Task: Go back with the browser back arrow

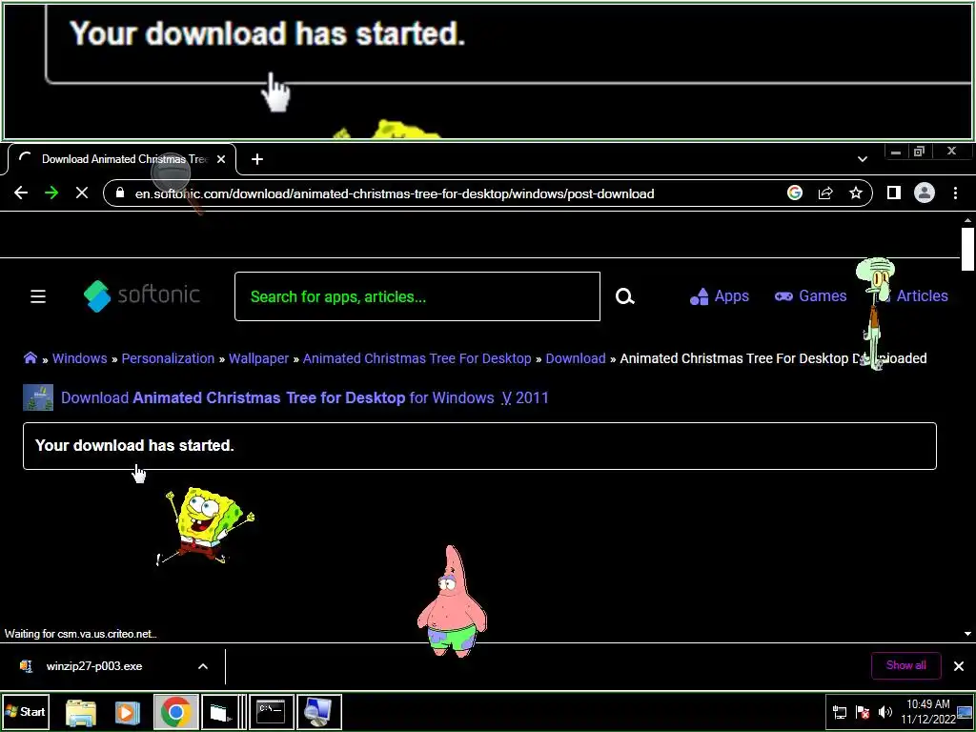Action: (x=21, y=193)
